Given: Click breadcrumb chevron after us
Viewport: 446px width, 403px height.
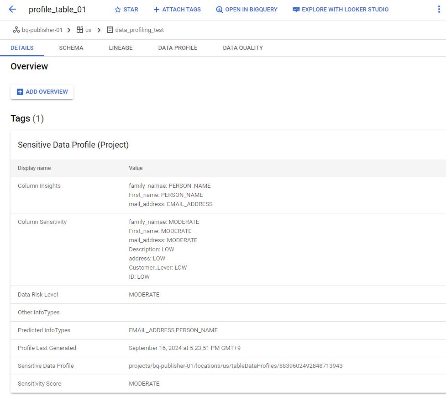Looking at the screenshot, I should pyautogui.click(x=99, y=30).
